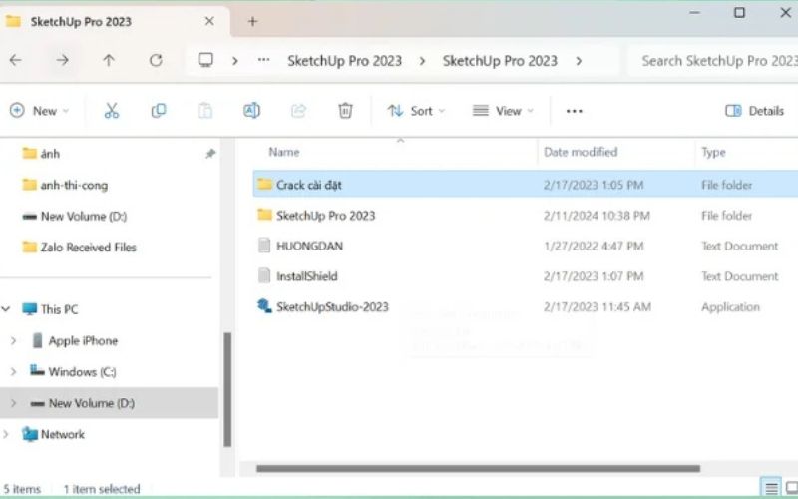Click the navigation pane vertical scrollbar

227,389
